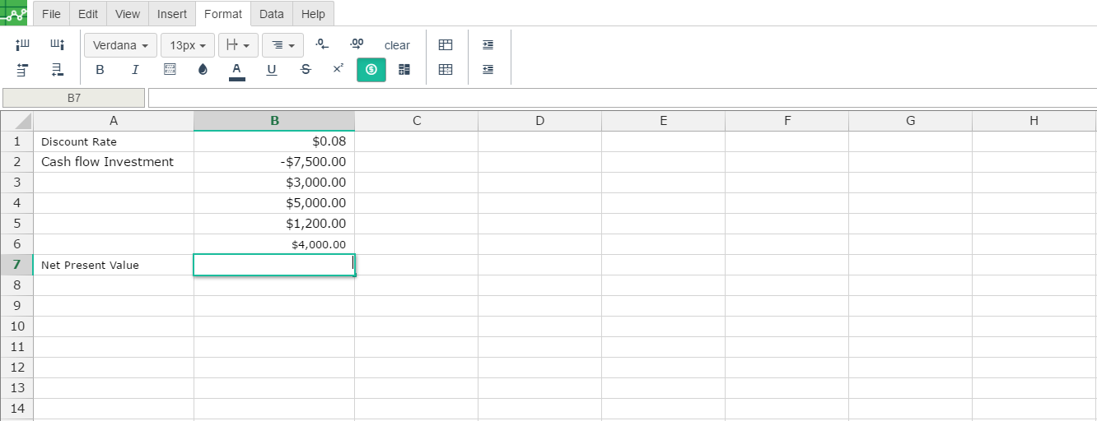Screen dimensions: 1097x421
Task: Click the increase decimal places icon
Action: (x=357, y=44)
